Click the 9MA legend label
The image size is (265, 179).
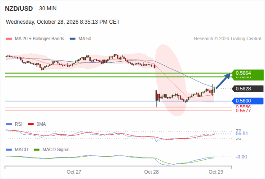(41, 124)
